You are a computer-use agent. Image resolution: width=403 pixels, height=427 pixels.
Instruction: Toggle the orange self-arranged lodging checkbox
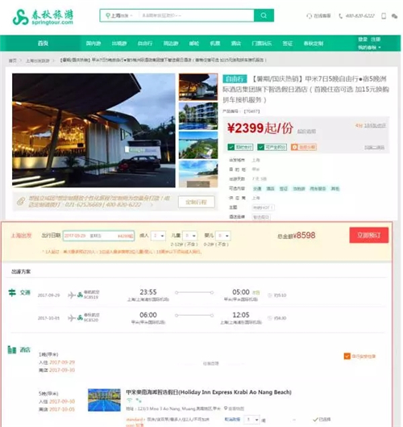[347, 356]
